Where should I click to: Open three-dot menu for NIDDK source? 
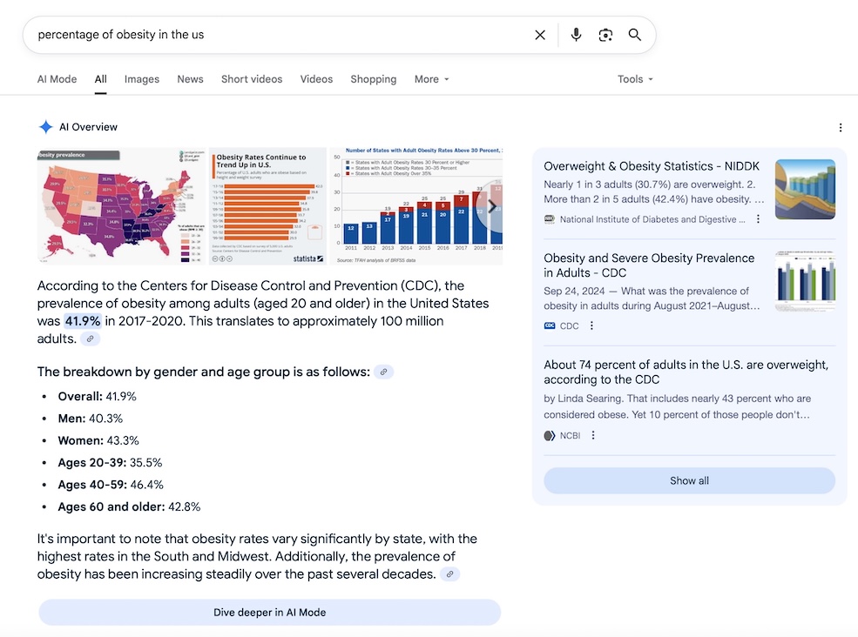pyautogui.click(x=758, y=219)
